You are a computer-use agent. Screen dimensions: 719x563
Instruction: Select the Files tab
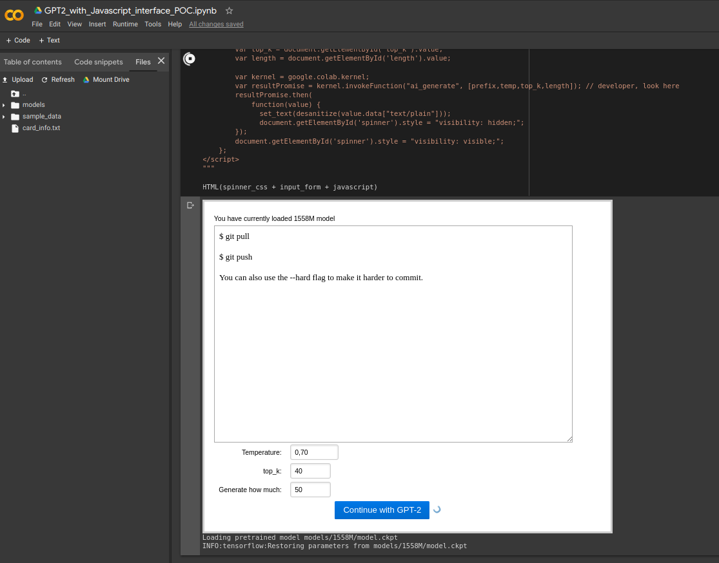[143, 62]
